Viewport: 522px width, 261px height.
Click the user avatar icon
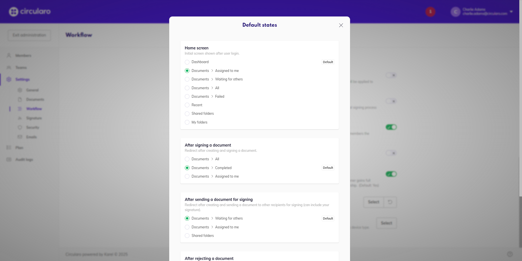455,12
